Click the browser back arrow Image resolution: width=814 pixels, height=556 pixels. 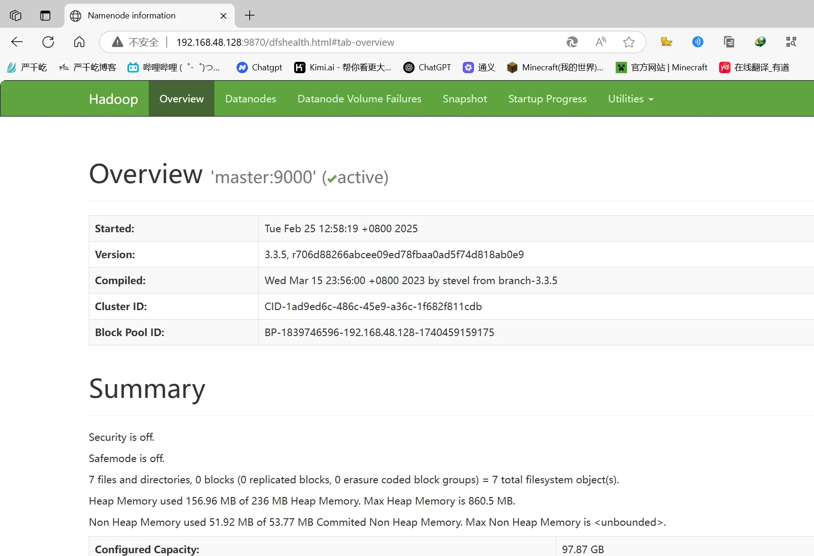[17, 42]
